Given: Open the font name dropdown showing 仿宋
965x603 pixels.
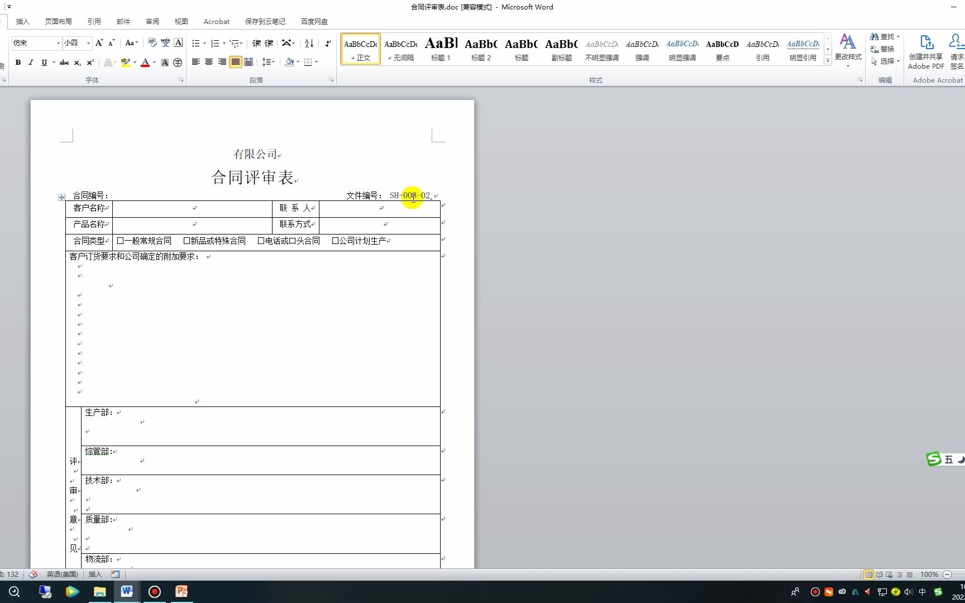Looking at the screenshot, I should [58, 43].
